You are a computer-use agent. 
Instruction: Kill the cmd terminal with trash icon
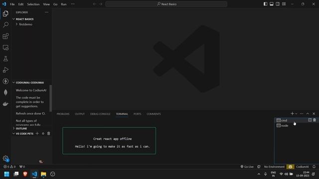coord(315,120)
